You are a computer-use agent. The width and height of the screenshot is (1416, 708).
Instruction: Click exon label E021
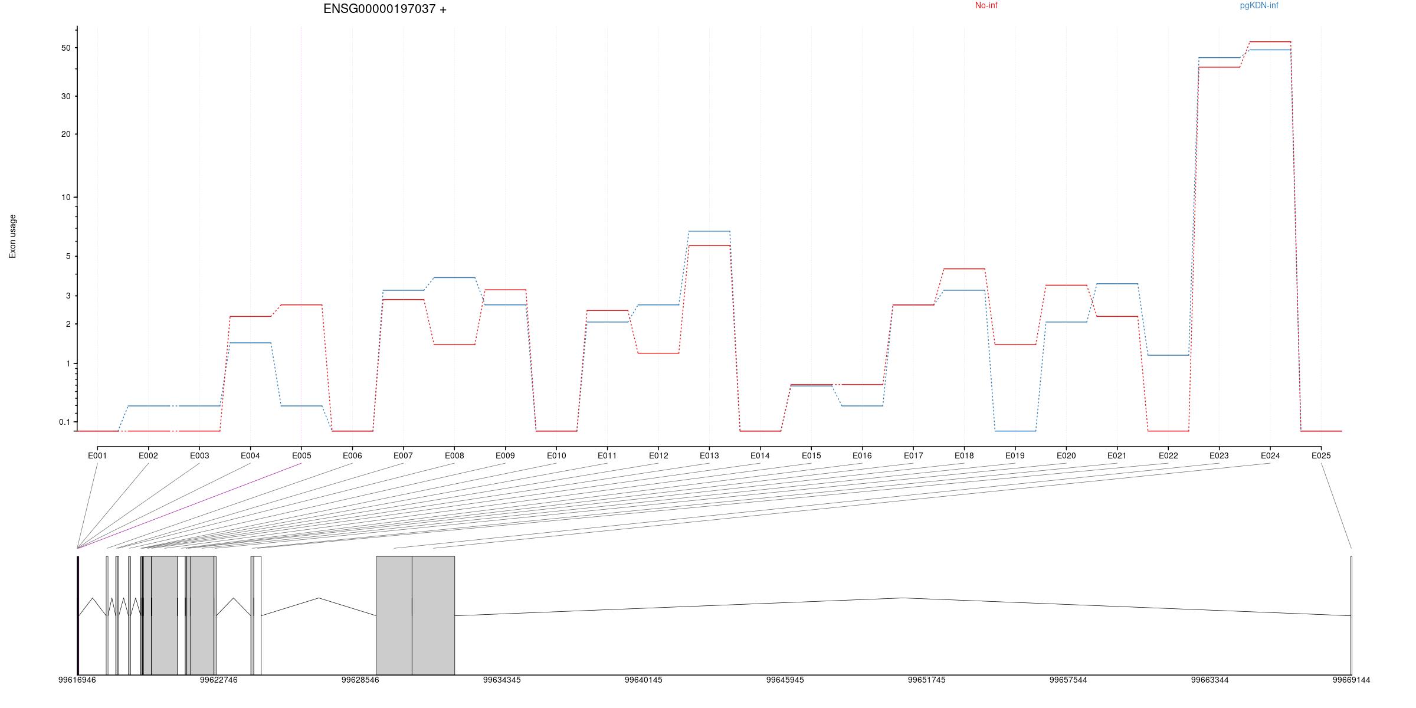point(1117,455)
